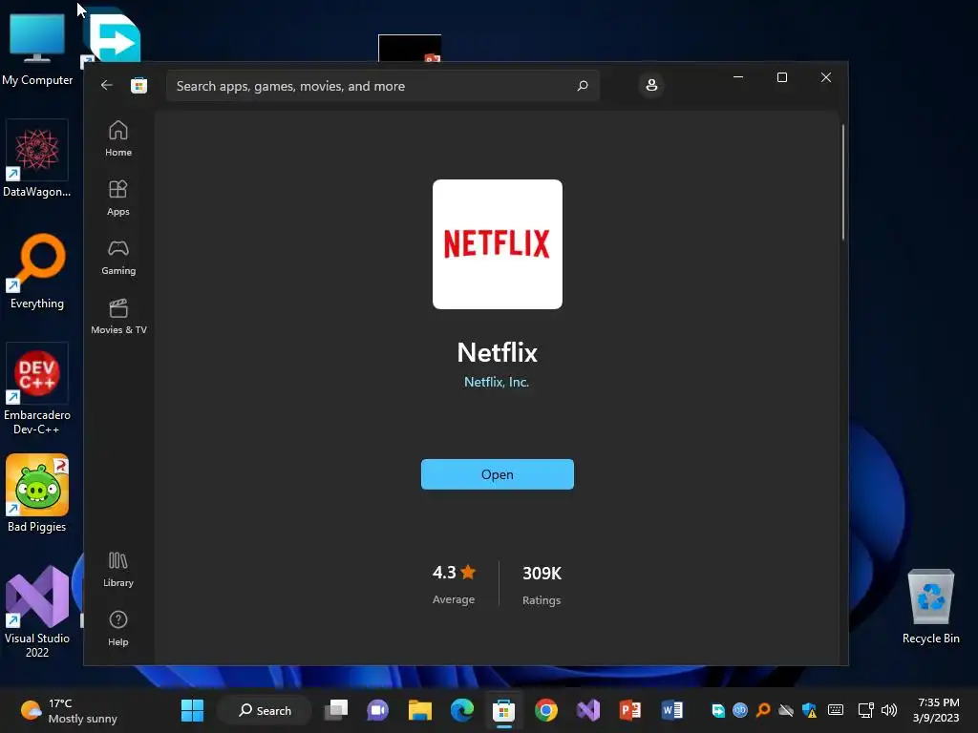The image size is (978, 733).
Task: Click the touch keyboard tray icon
Action: point(835,710)
